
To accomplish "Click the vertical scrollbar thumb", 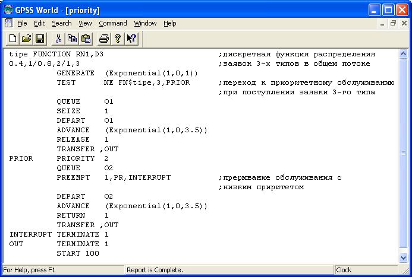I will tap(403, 153).
